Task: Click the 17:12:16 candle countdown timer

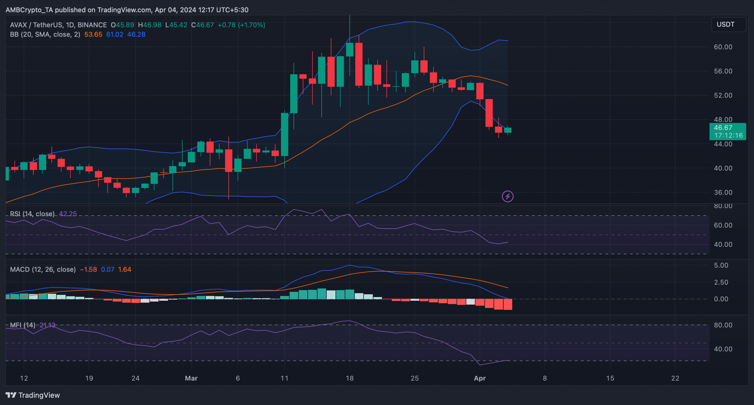Action: coord(728,135)
